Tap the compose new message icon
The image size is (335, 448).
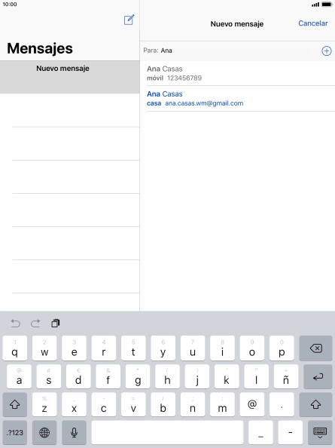pyautogui.click(x=129, y=20)
